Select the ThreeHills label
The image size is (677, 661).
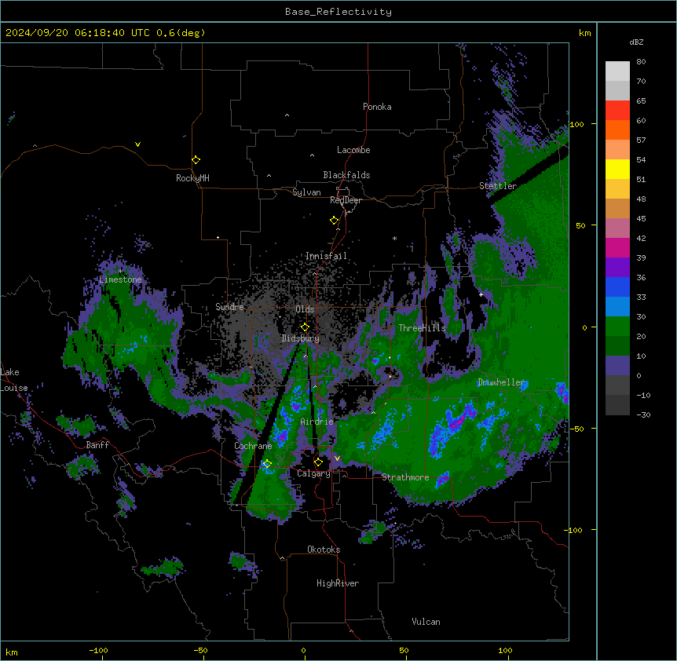click(422, 328)
